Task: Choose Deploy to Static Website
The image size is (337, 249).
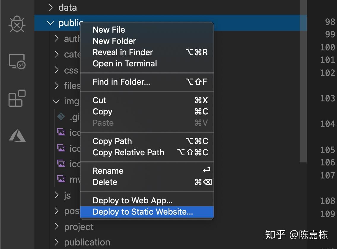Action: (x=143, y=212)
